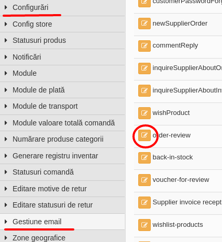Expand the Module de transport arrow
Image resolution: width=222 pixels, height=242 pixels.
click(6, 106)
